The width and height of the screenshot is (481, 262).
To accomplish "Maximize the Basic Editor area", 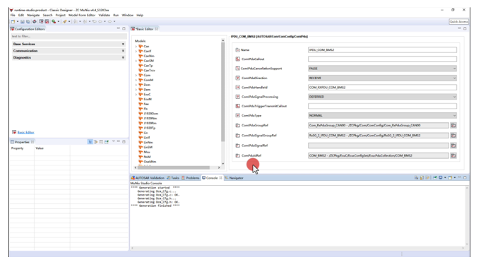I will pos(465,28).
